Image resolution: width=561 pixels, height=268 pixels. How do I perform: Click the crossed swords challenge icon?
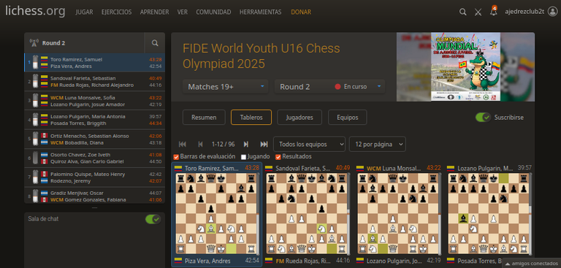(x=478, y=12)
